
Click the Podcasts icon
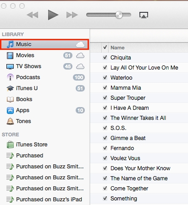pyautogui.click(x=10, y=77)
